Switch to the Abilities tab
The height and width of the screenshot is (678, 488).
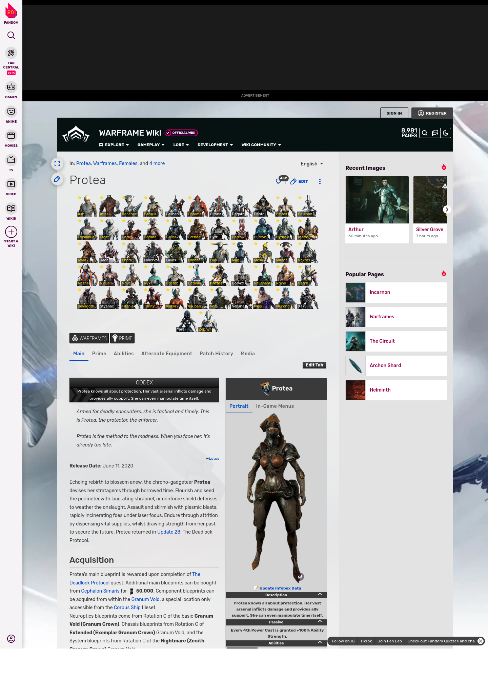coord(124,354)
